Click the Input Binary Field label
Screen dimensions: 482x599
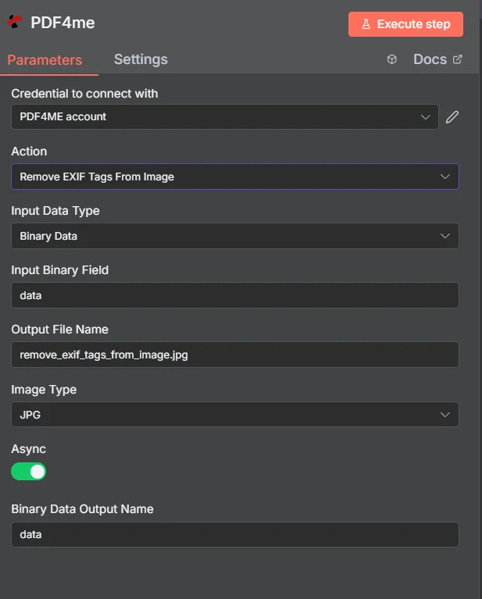(60, 270)
